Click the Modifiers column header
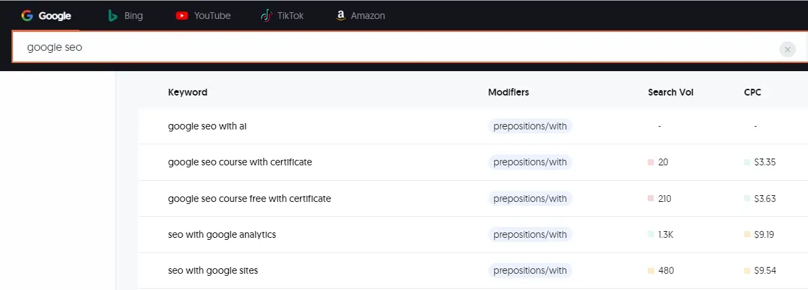The width and height of the screenshot is (808, 290). (508, 92)
